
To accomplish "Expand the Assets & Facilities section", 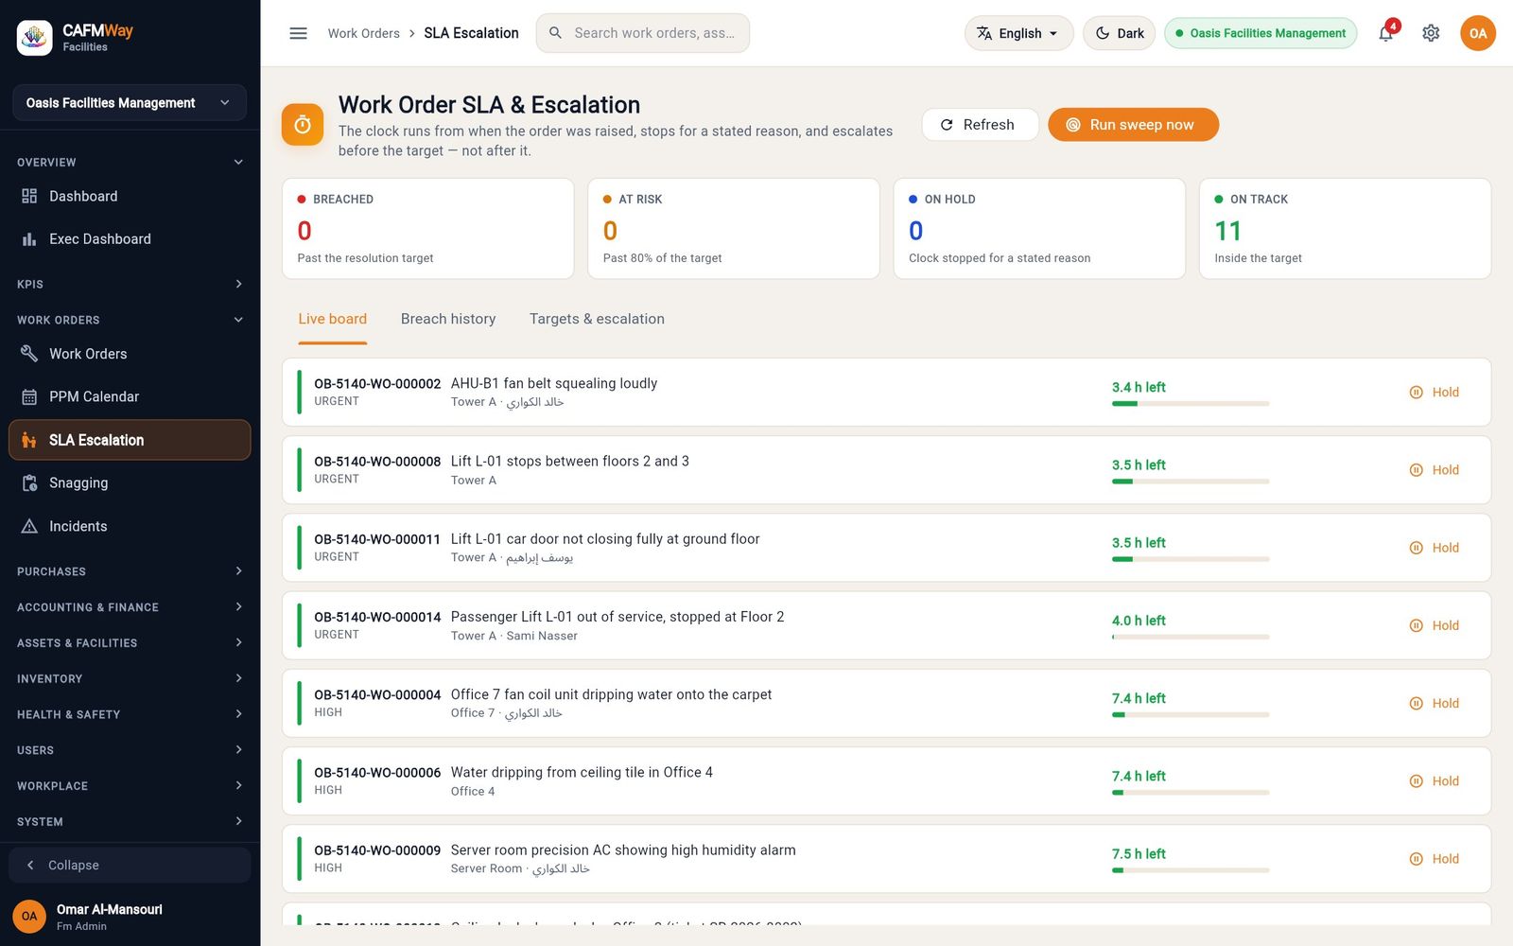I will tap(130, 643).
